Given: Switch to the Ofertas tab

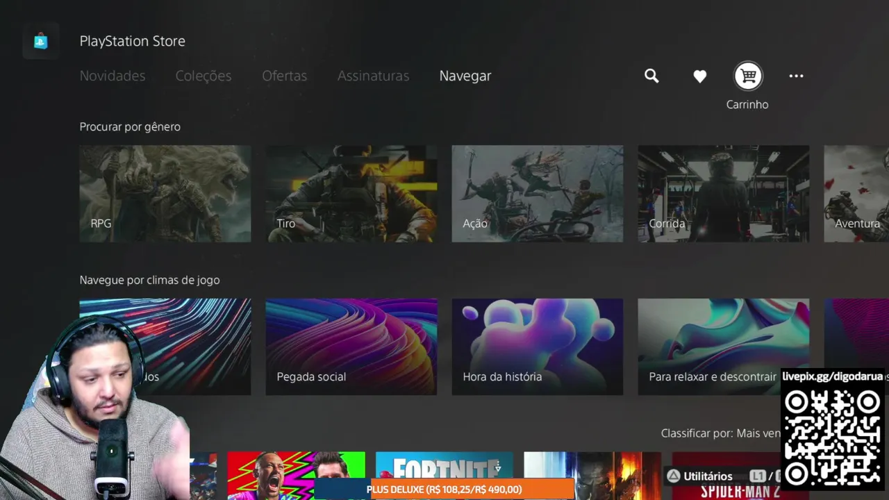Looking at the screenshot, I should click(285, 76).
